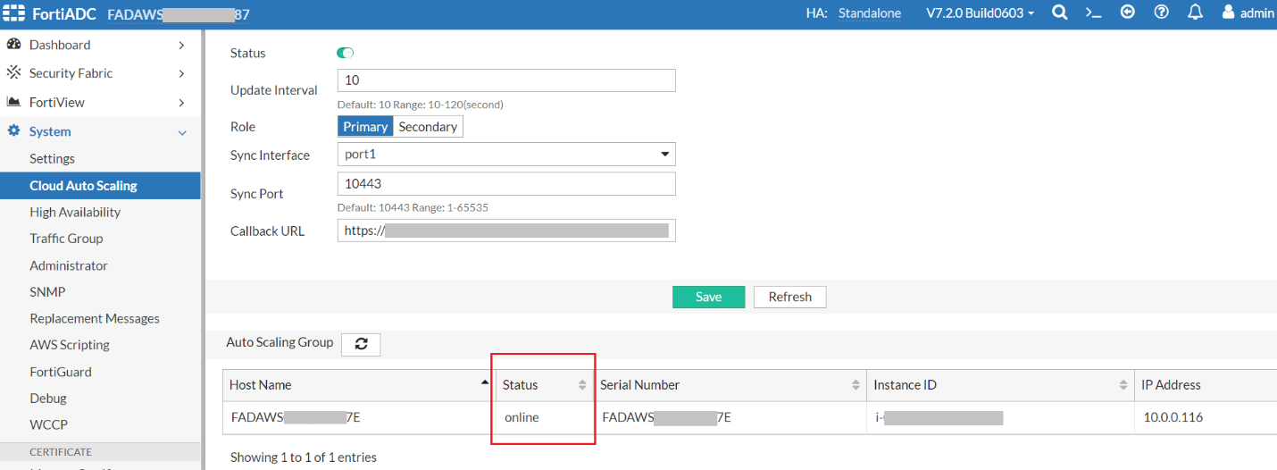Expand the Dashboard menu section

click(98, 45)
